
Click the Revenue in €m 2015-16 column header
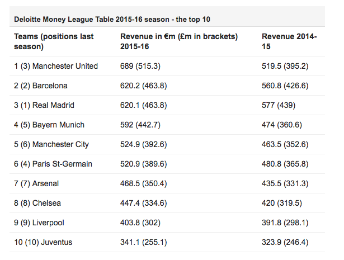179,41
